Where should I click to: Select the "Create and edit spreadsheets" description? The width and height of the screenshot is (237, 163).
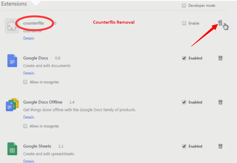click(x=49, y=154)
